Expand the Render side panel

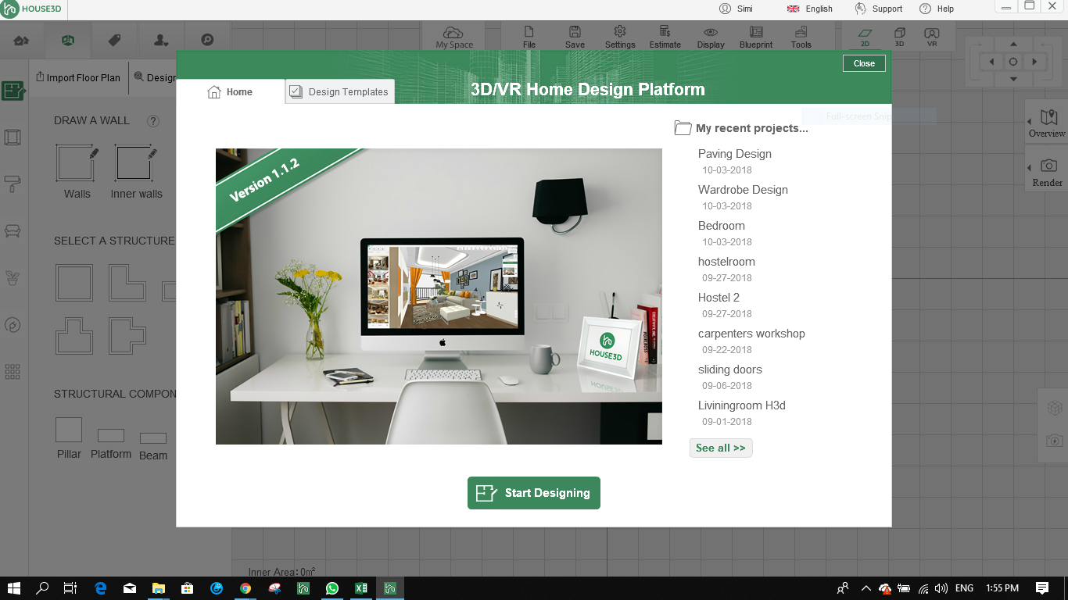1047,169
